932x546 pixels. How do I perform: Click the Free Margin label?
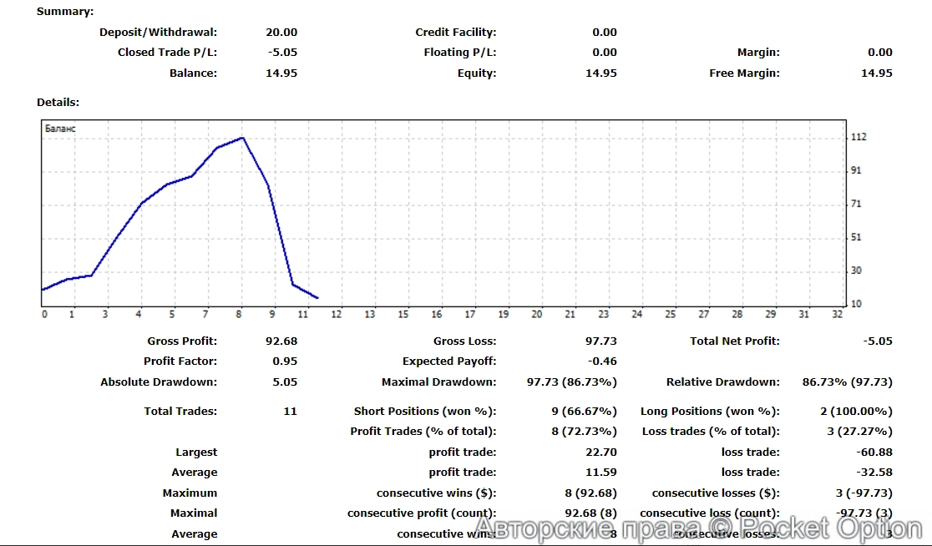click(744, 73)
